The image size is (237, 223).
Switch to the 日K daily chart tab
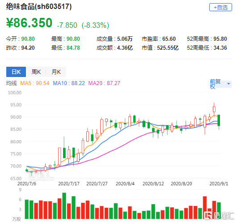(x=16, y=72)
